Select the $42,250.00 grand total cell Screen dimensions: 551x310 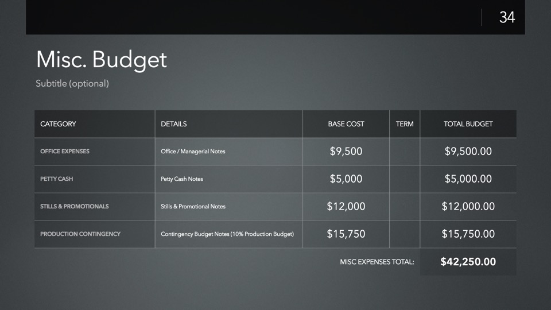(x=468, y=262)
